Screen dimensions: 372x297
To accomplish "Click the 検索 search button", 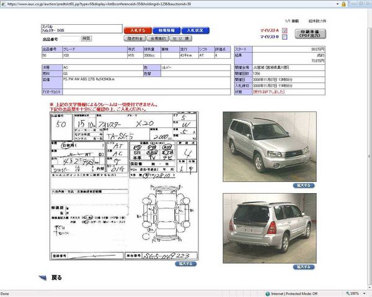I will coord(86,38).
